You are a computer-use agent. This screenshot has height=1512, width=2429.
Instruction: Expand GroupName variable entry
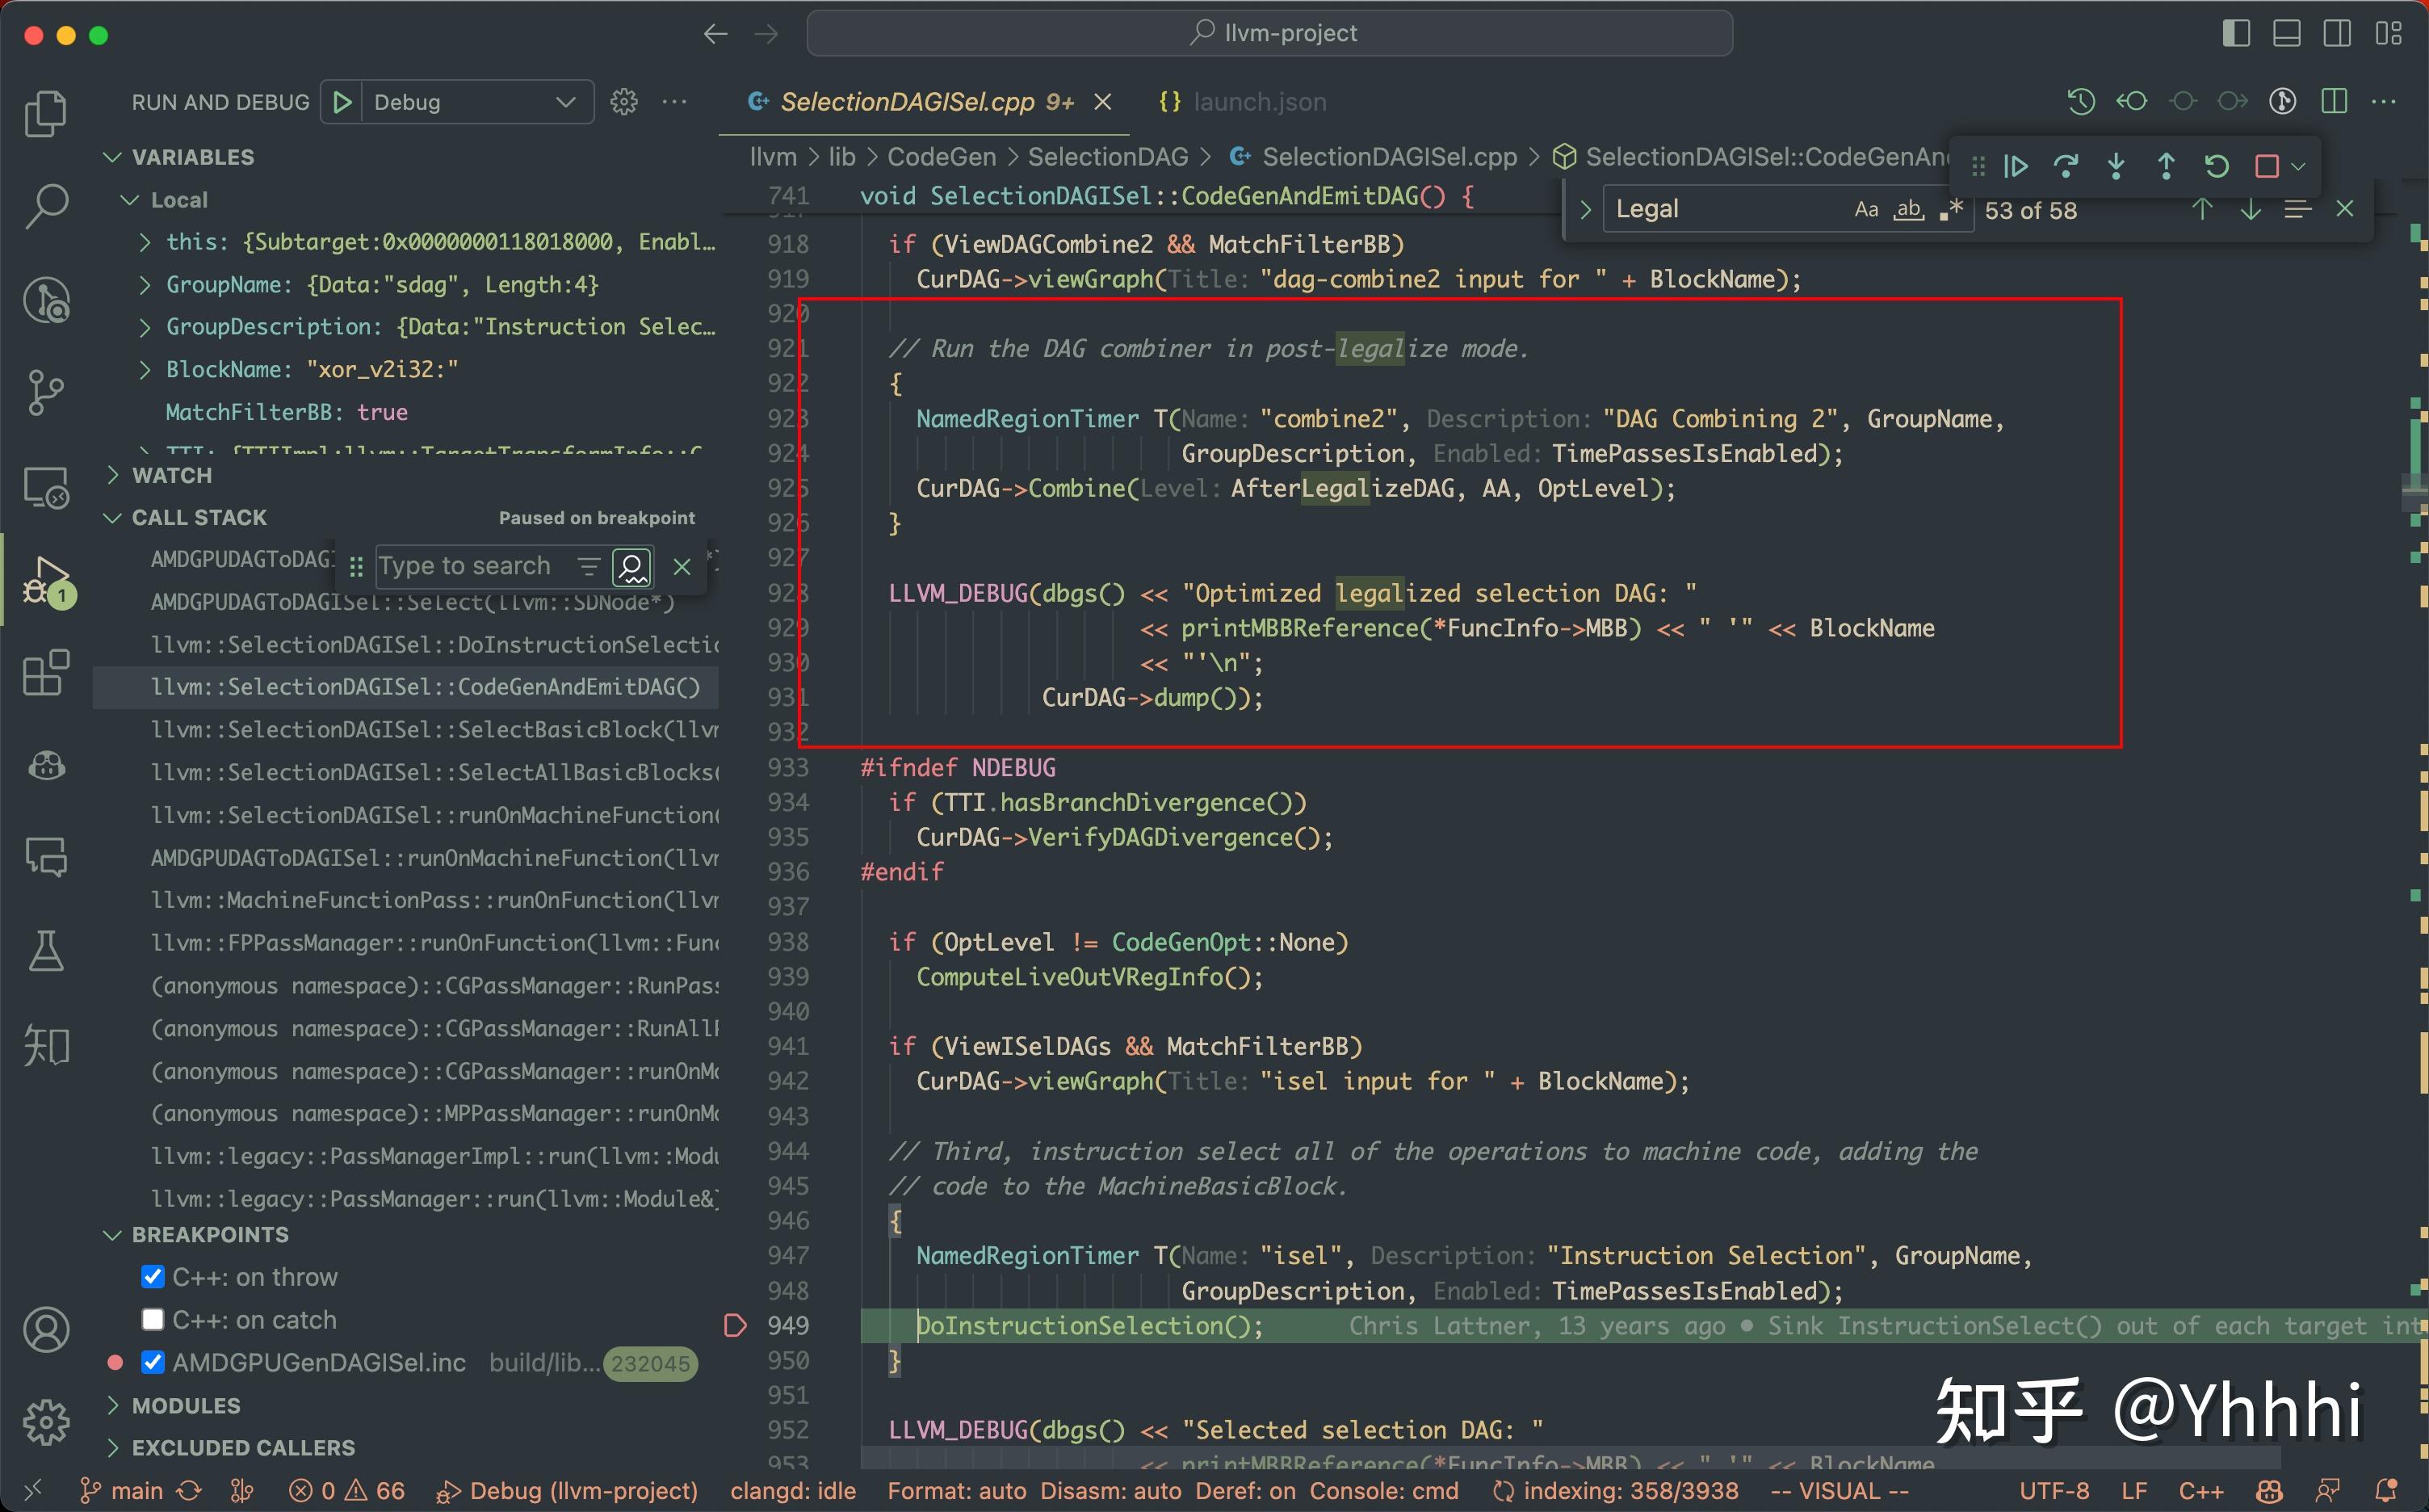pyautogui.click(x=146, y=285)
